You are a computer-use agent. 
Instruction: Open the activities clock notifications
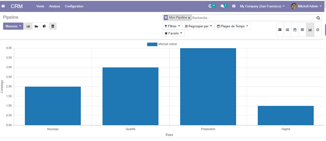[210, 6]
